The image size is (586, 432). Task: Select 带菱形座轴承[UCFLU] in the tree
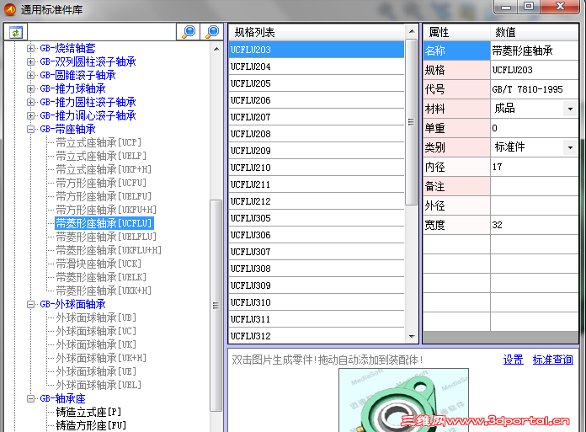104,223
